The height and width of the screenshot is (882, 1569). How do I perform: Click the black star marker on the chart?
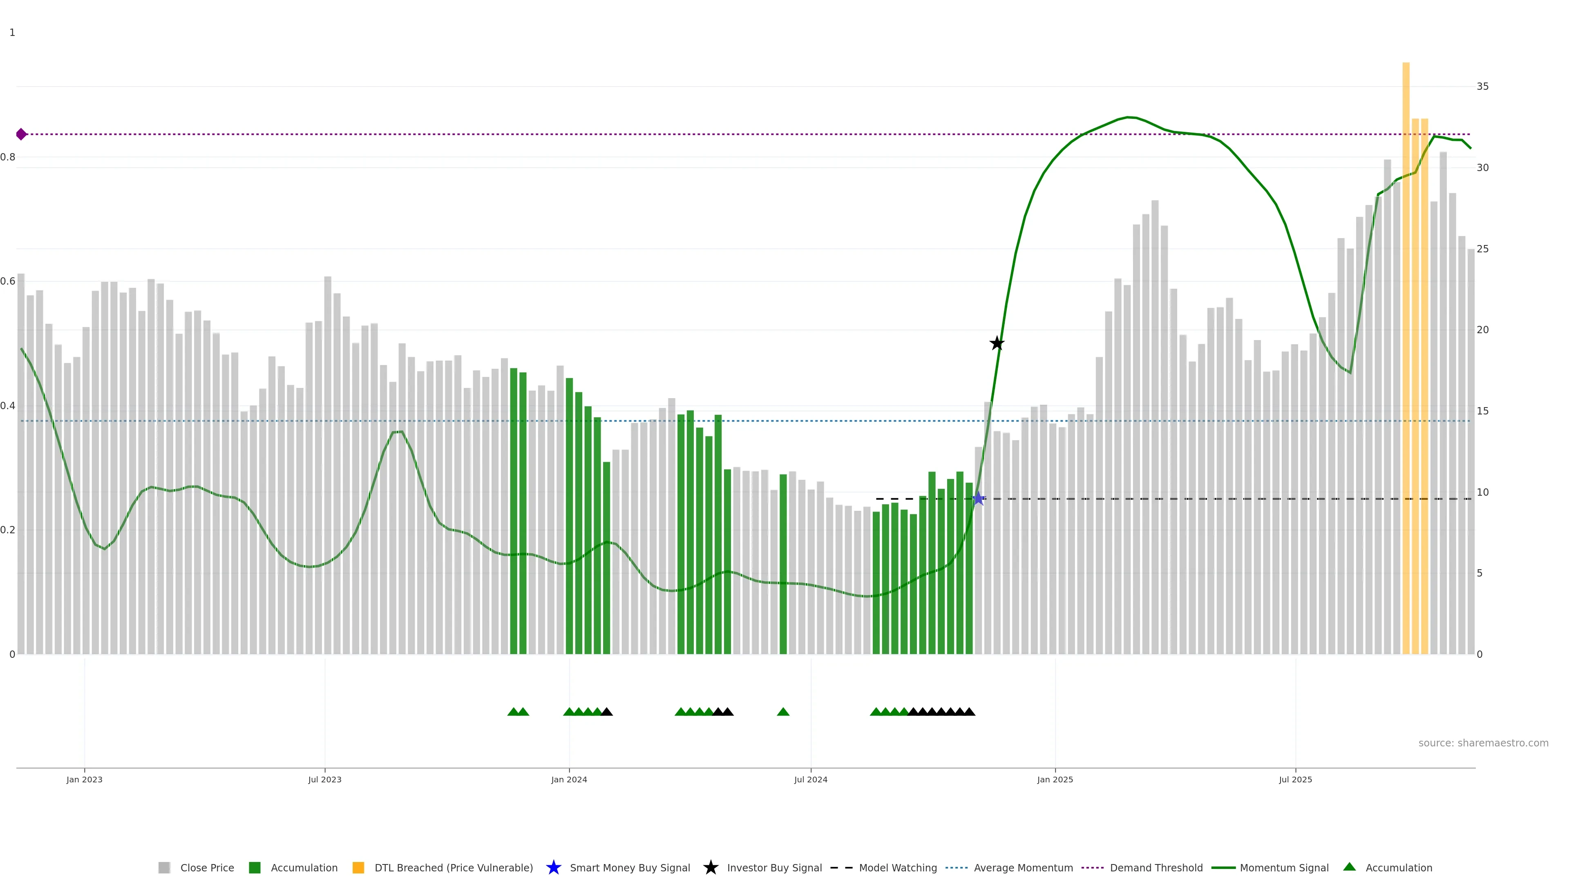coord(997,343)
